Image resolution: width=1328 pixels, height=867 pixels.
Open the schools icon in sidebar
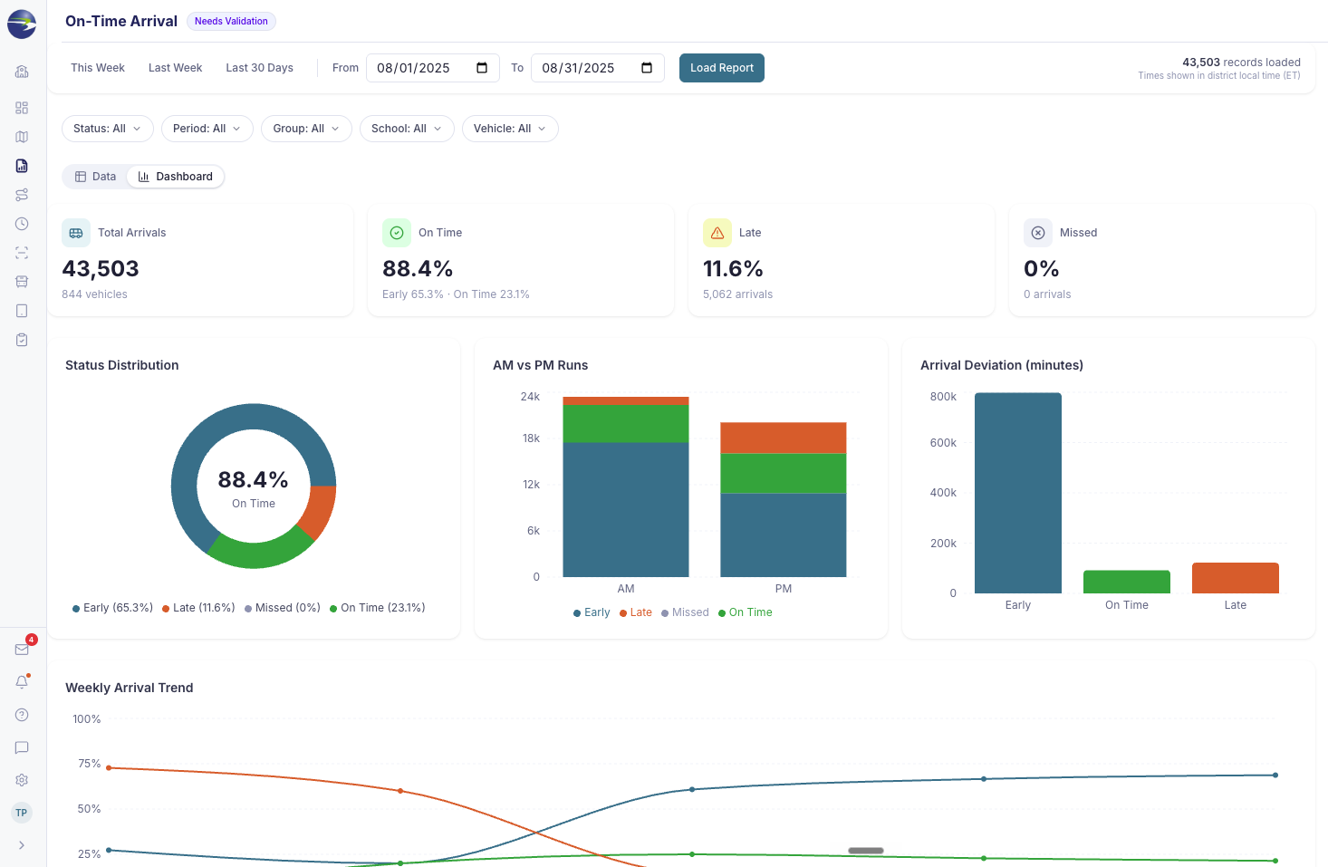coord(22,72)
